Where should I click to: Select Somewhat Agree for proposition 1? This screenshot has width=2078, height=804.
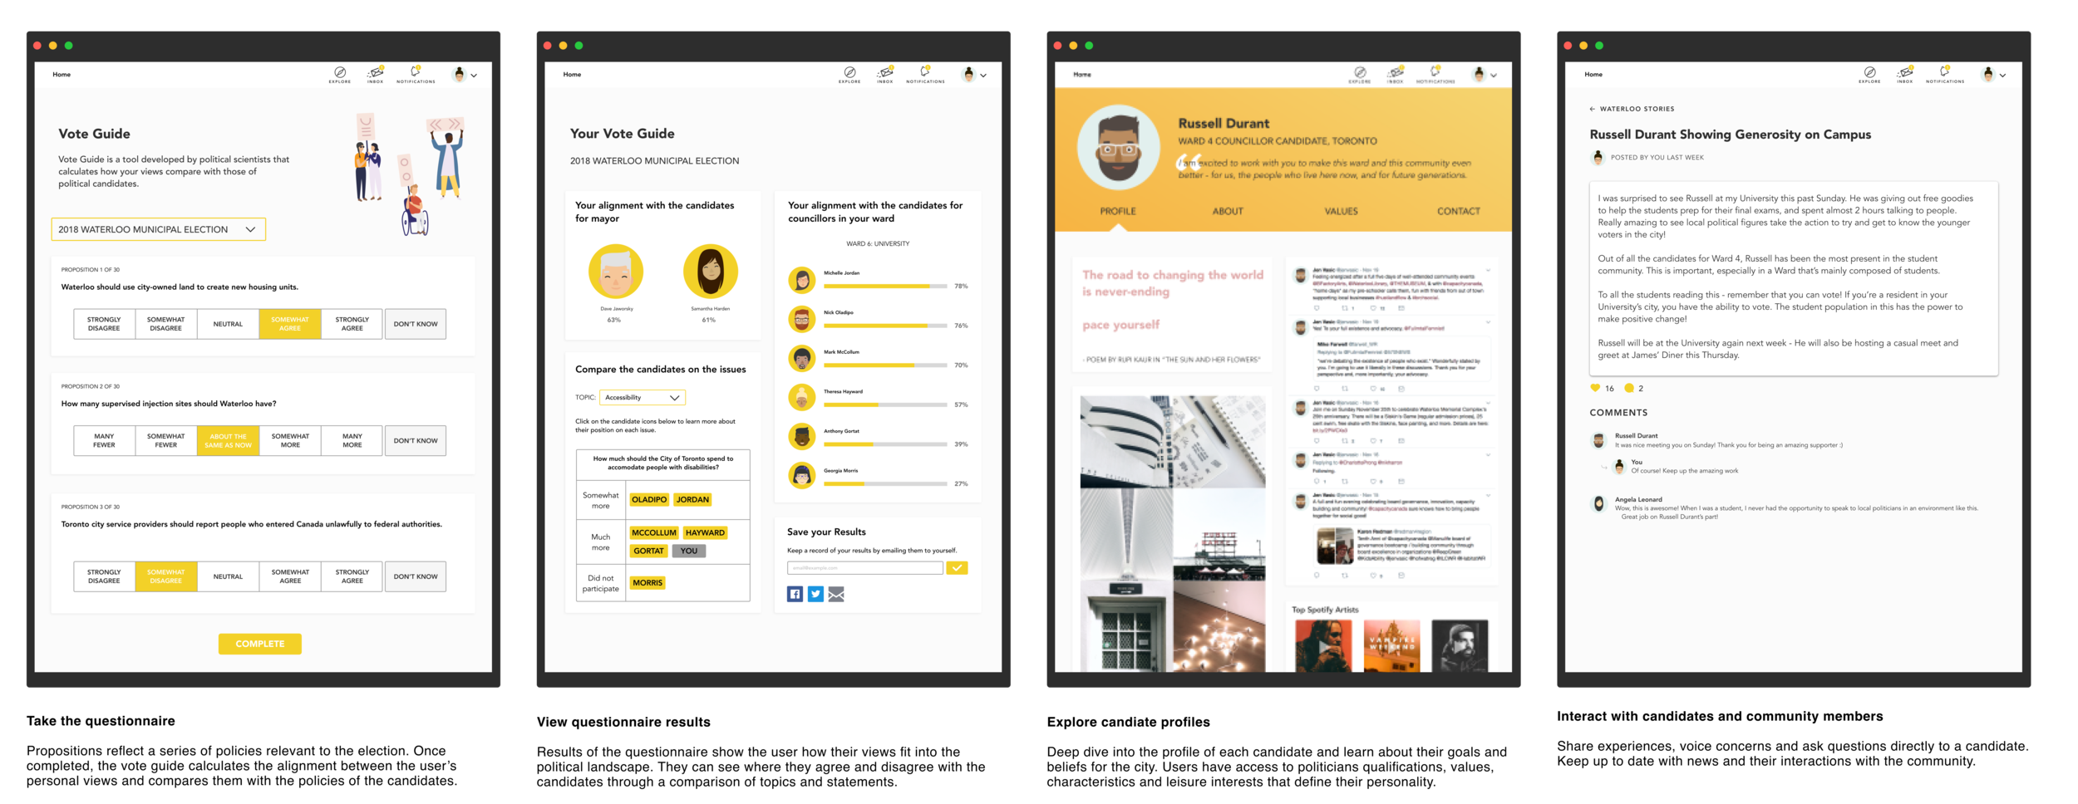(x=290, y=324)
